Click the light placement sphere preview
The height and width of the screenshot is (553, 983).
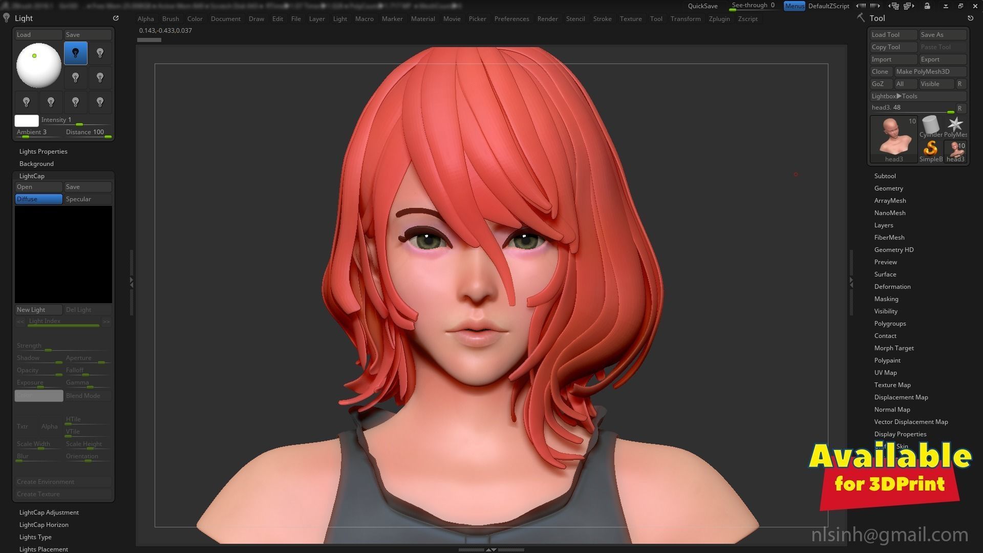tap(39, 66)
